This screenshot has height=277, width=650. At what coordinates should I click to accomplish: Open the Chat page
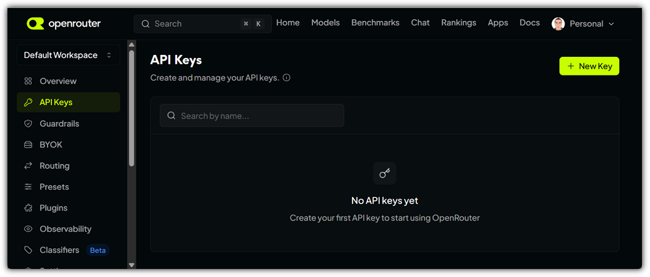420,23
